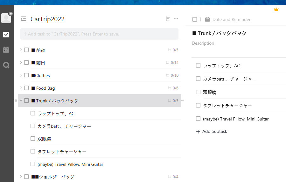Click the Description field
This screenshot has height=182, width=286.
[x=203, y=43]
